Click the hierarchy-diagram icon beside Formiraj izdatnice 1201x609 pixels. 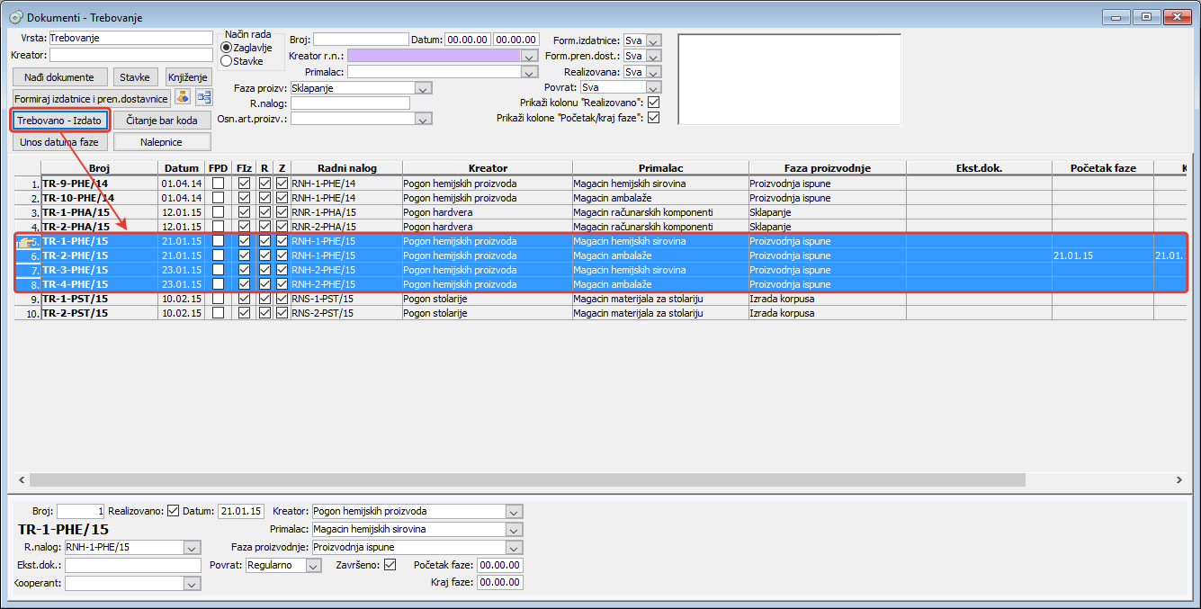204,97
